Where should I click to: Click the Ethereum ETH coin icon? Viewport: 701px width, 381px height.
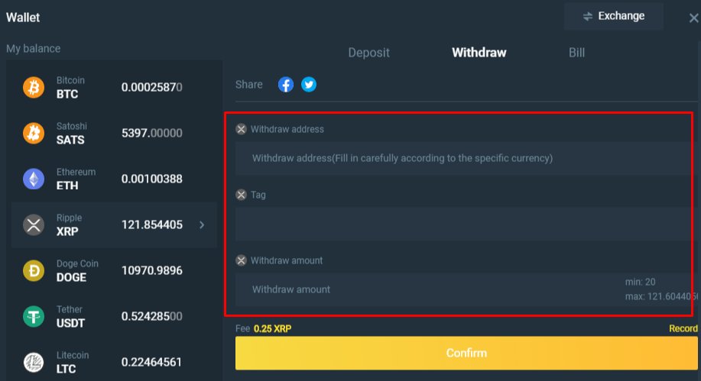[34, 179]
